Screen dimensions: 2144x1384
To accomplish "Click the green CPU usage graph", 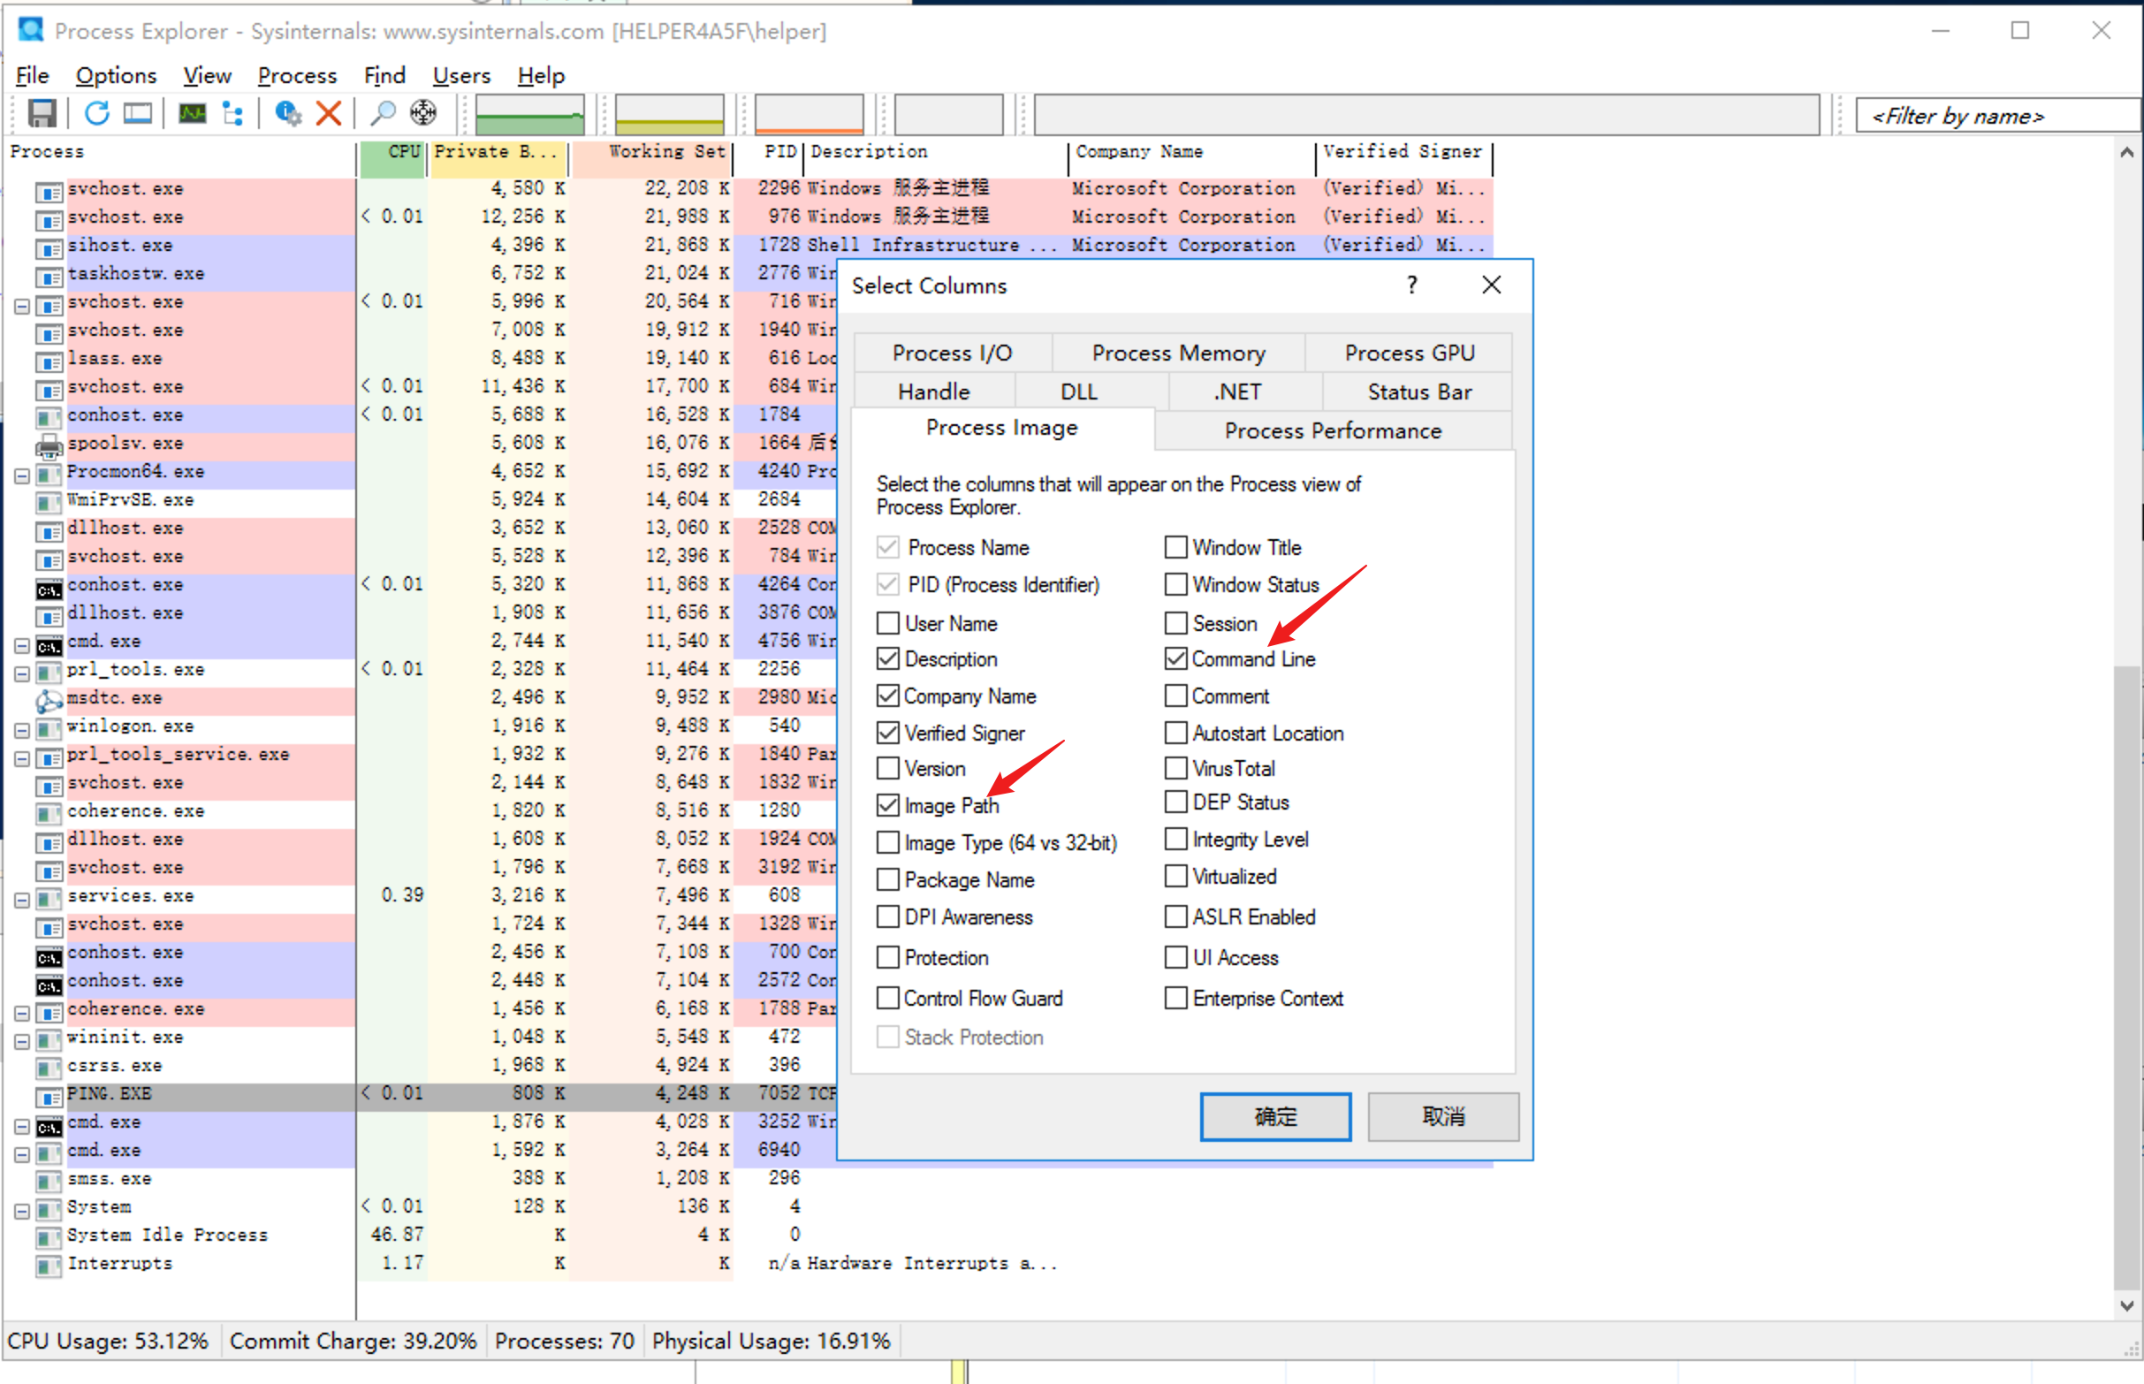I will coord(529,114).
